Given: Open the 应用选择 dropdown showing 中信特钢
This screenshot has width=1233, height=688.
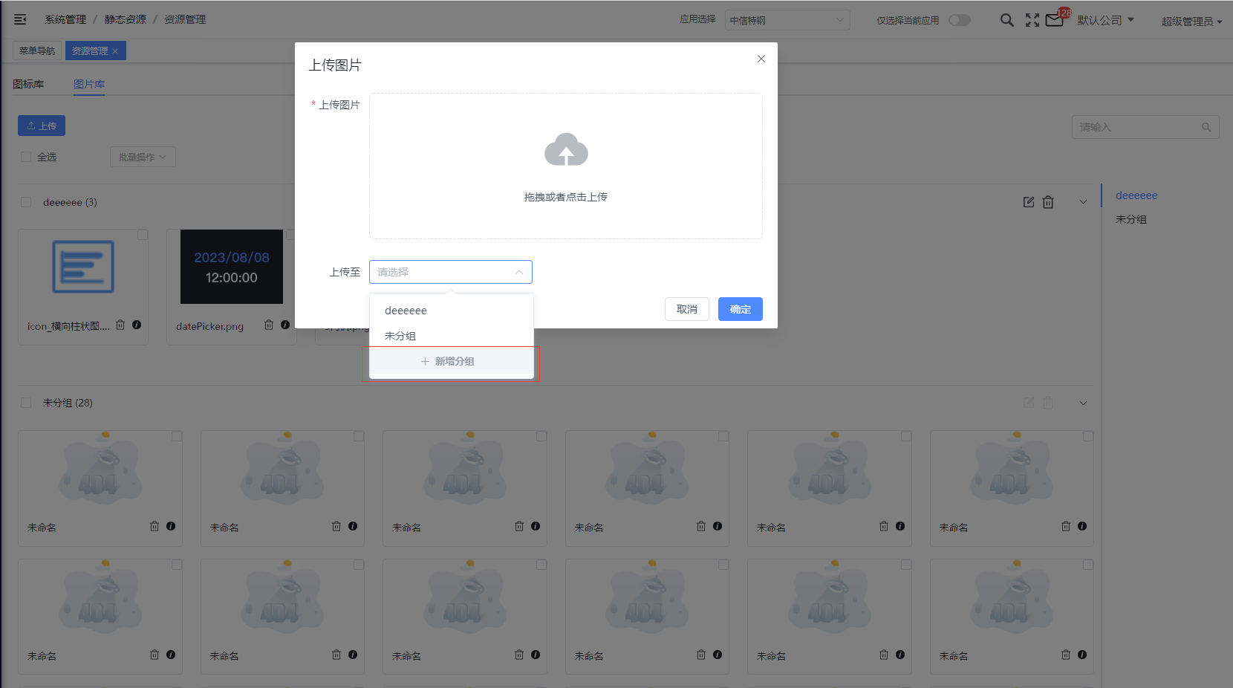Looking at the screenshot, I should (787, 20).
